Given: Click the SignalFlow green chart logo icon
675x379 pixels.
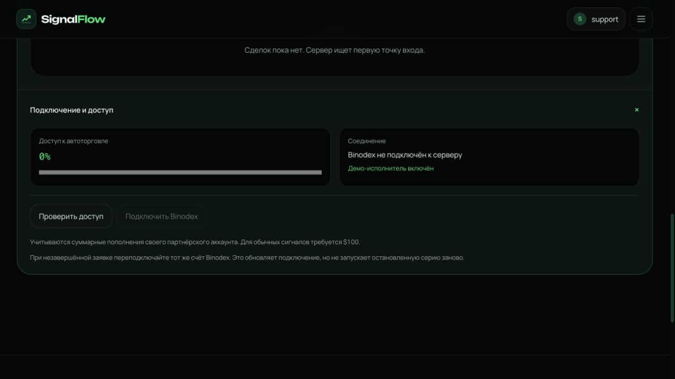Looking at the screenshot, I should point(26,19).
